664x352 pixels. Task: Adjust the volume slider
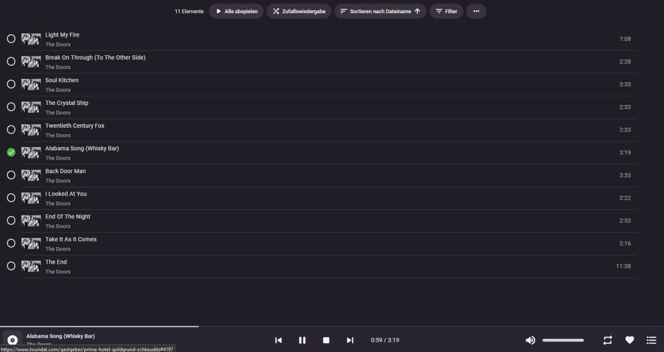click(x=563, y=340)
